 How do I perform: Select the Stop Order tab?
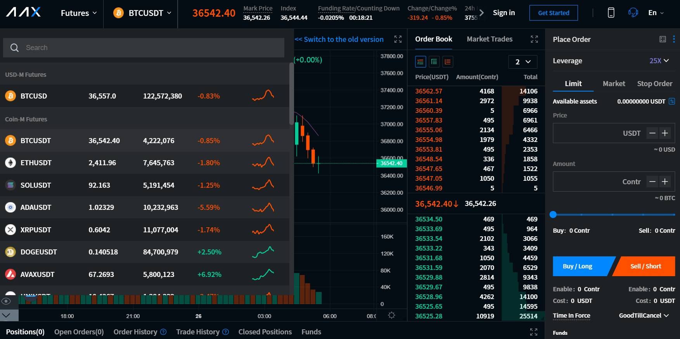point(655,83)
